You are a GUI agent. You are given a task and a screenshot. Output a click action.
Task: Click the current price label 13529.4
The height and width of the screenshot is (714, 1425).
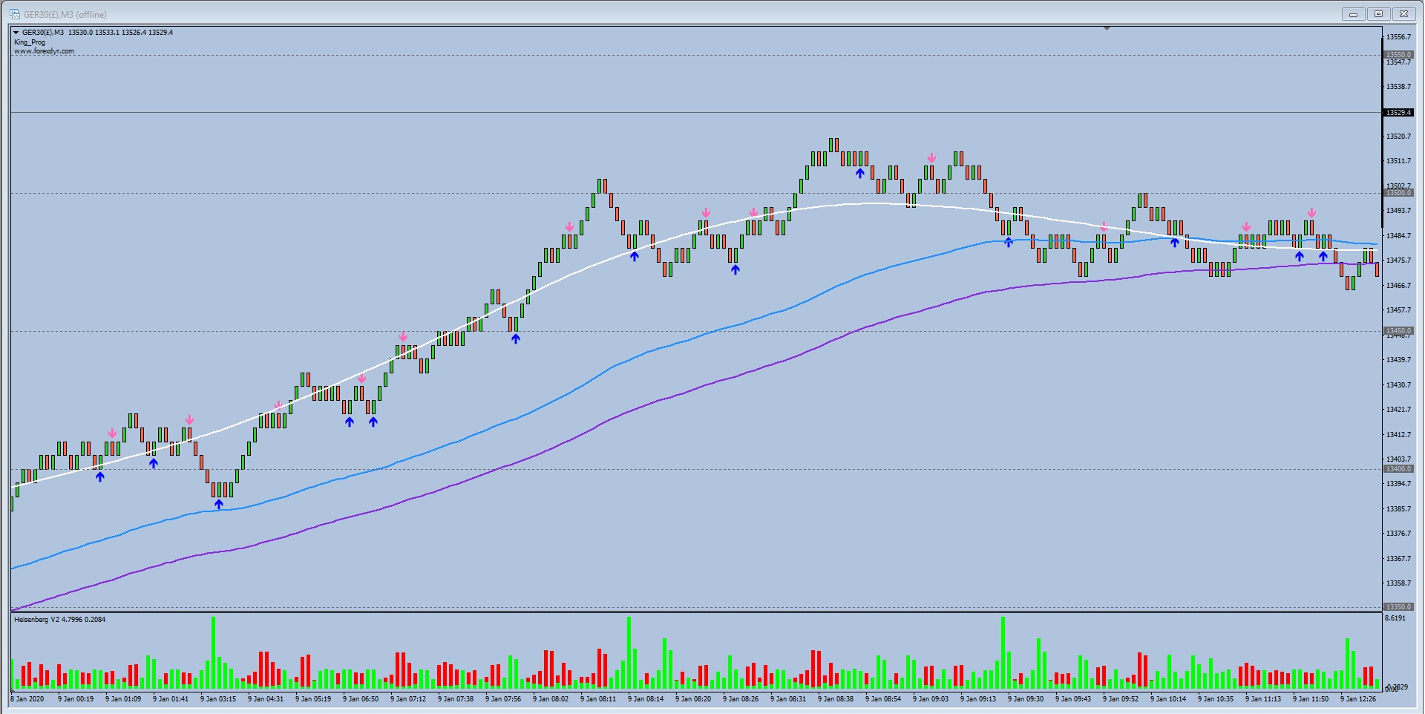(x=1399, y=113)
